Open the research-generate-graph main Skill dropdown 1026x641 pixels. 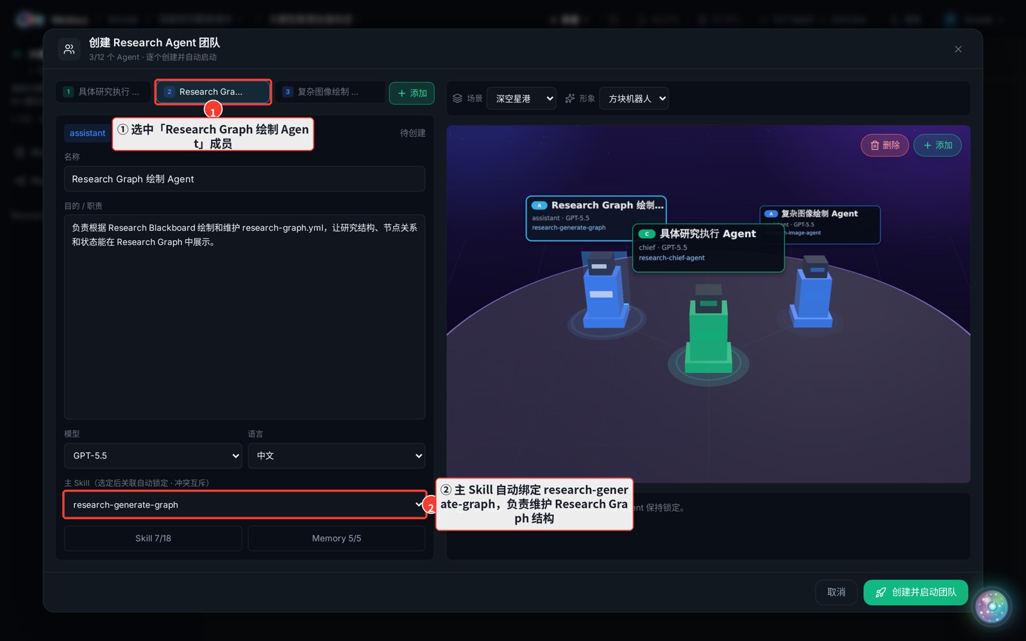244,505
